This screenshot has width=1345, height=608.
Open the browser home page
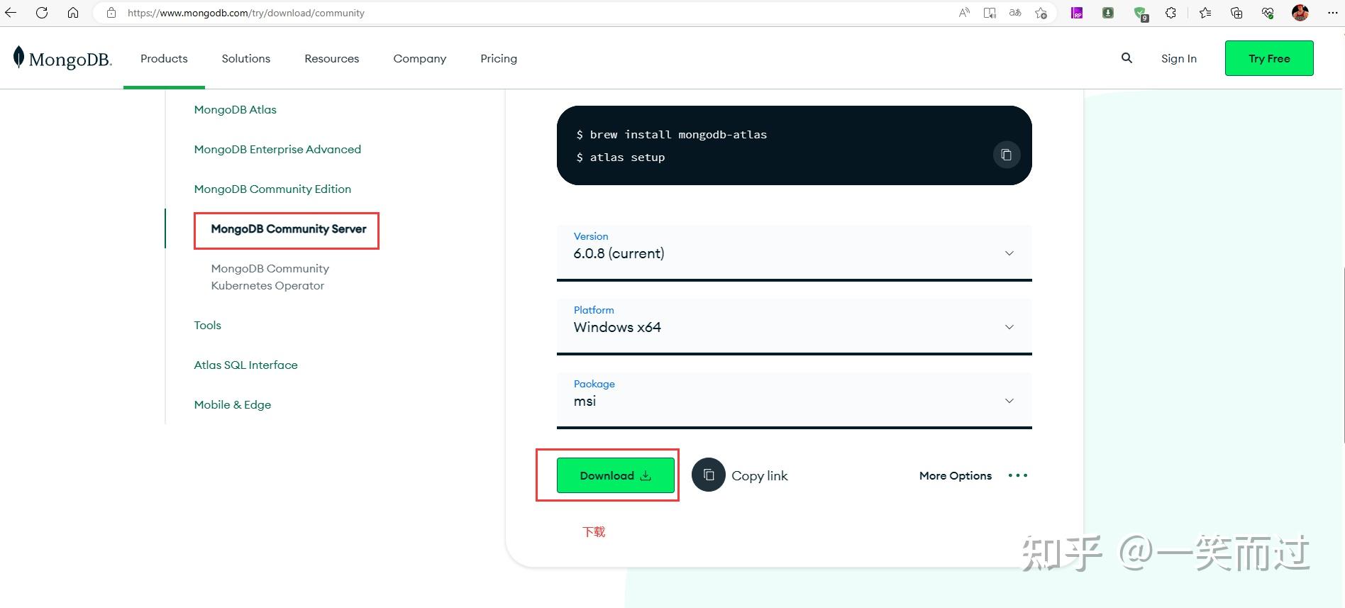73,13
